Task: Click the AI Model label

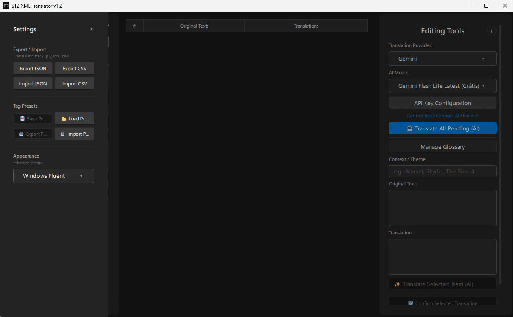Action: point(399,73)
